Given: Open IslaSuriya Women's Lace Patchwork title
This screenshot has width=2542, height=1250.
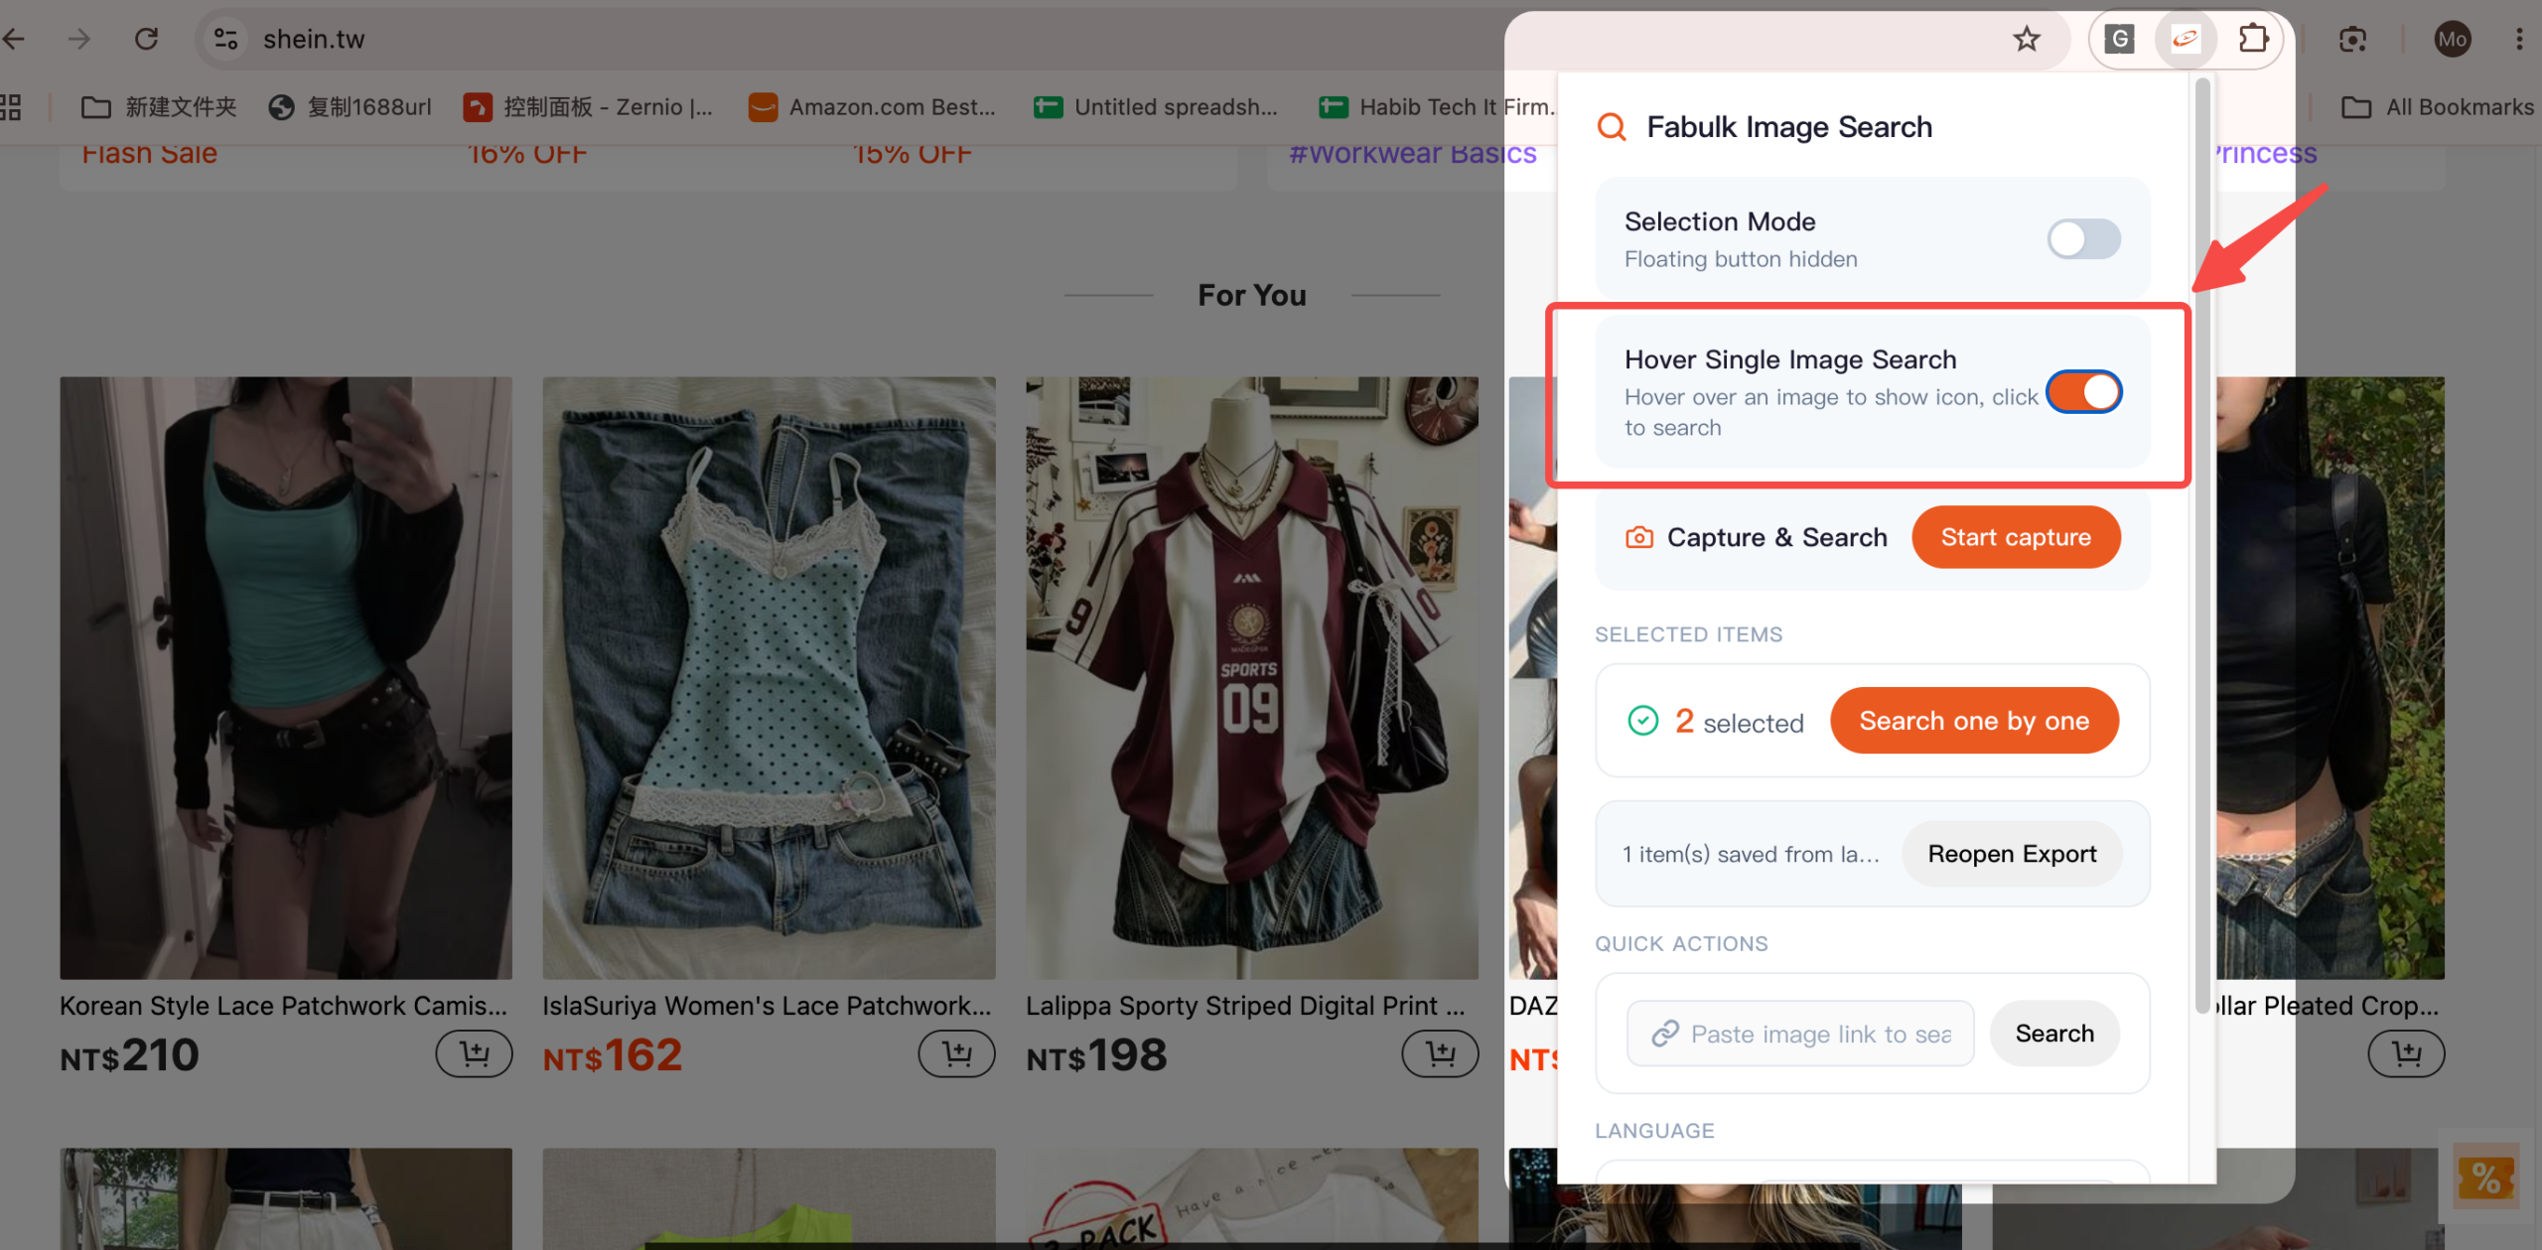Looking at the screenshot, I should pyautogui.click(x=767, y=1006).
